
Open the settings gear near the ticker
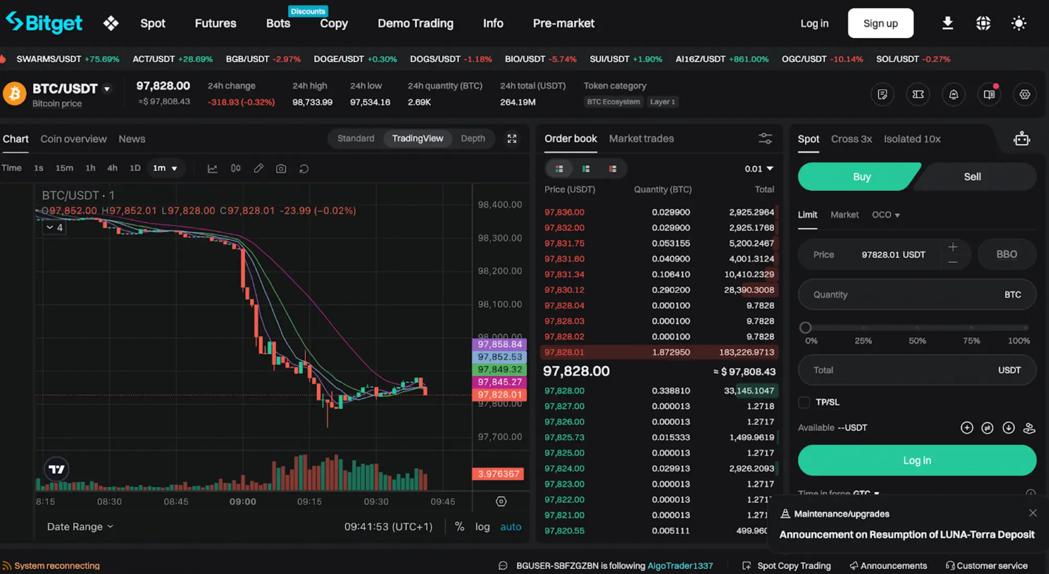[1024, 95]
